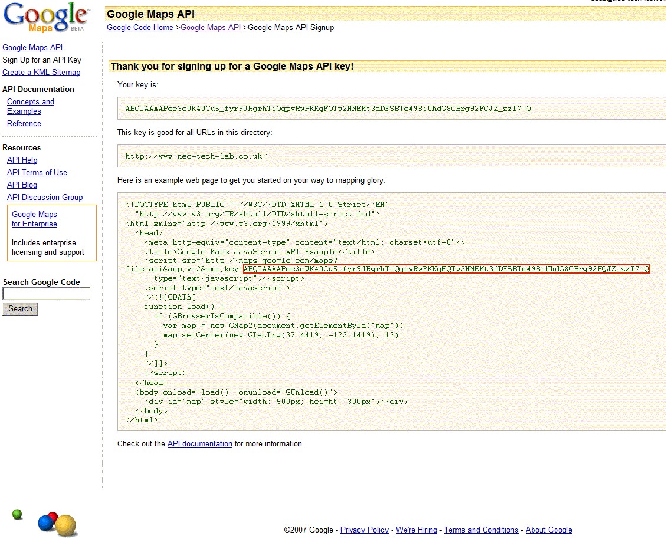666x539 pixels.
Task: Click the 'Resources' sidebar heading
Action: pos(22,148)
